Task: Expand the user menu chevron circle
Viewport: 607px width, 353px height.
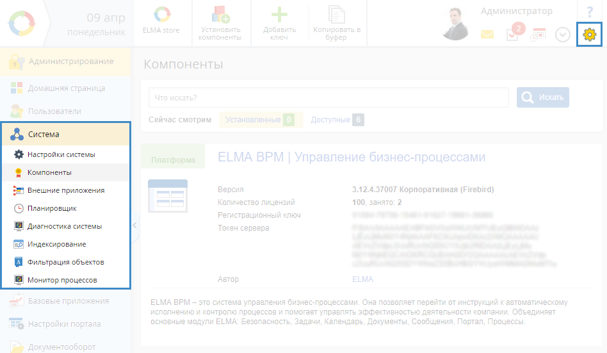Action: [x=562, y=35]
